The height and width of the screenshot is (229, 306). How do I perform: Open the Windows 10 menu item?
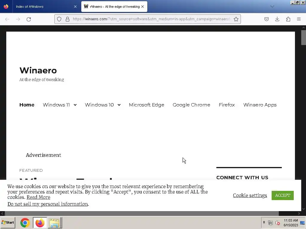tap(99, 105)
